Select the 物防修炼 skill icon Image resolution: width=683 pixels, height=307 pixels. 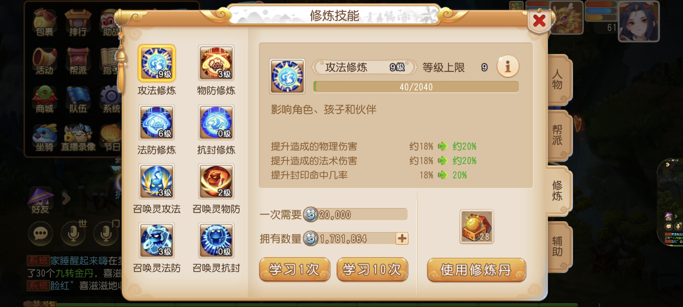[216, 63]
